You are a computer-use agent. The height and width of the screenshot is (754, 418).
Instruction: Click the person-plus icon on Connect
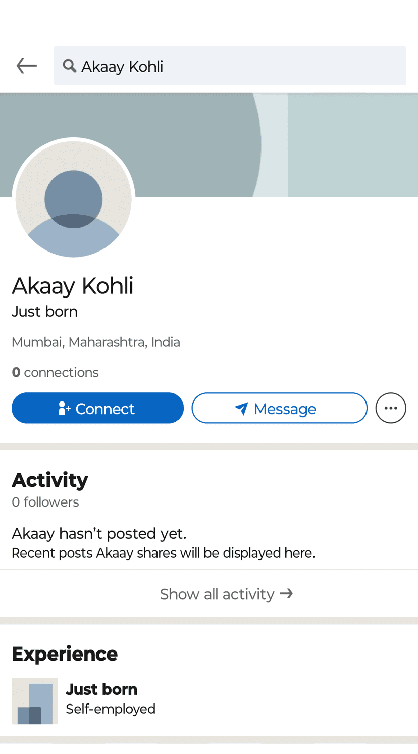[x=64, y=408]
